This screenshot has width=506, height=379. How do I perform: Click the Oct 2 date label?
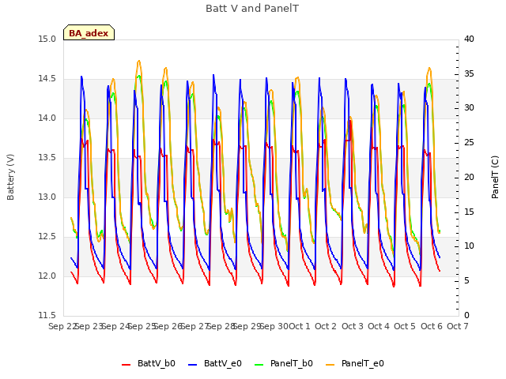tap(326, 326)
